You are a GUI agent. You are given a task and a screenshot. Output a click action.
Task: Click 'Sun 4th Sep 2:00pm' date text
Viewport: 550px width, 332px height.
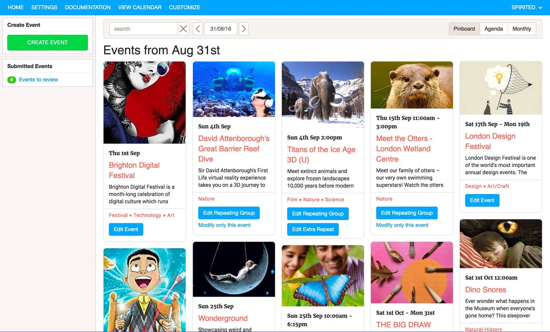pyautogui.click(x=314, y=137)
